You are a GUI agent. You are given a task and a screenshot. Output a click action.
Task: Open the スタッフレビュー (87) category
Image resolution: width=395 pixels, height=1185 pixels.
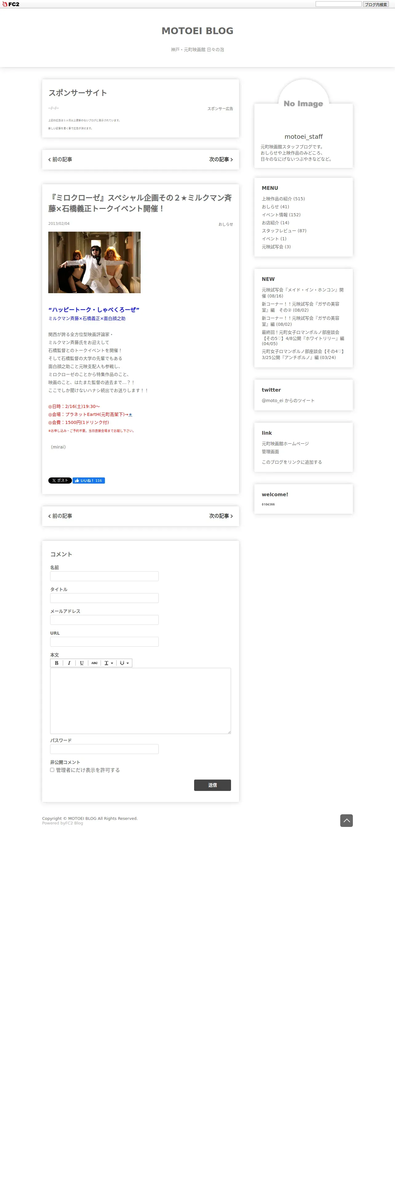[x=284, y=231]
